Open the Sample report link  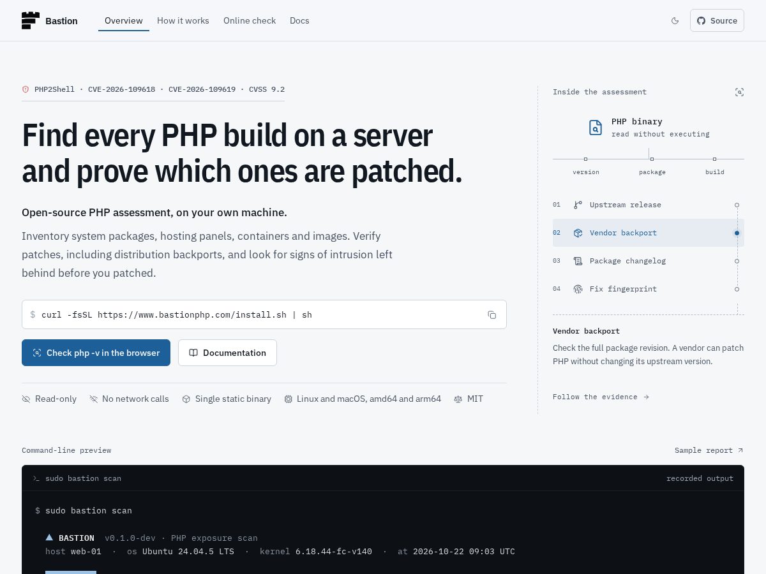point(709,450)
